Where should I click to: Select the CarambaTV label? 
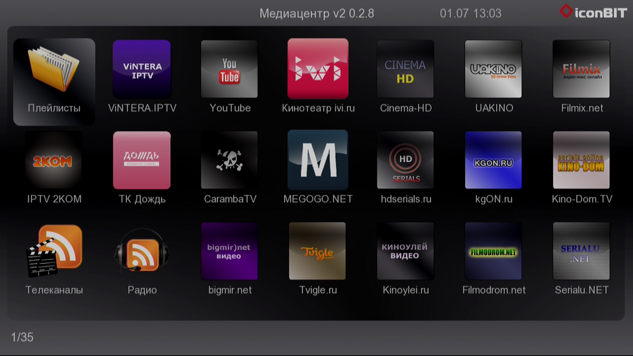click(230, 199)
